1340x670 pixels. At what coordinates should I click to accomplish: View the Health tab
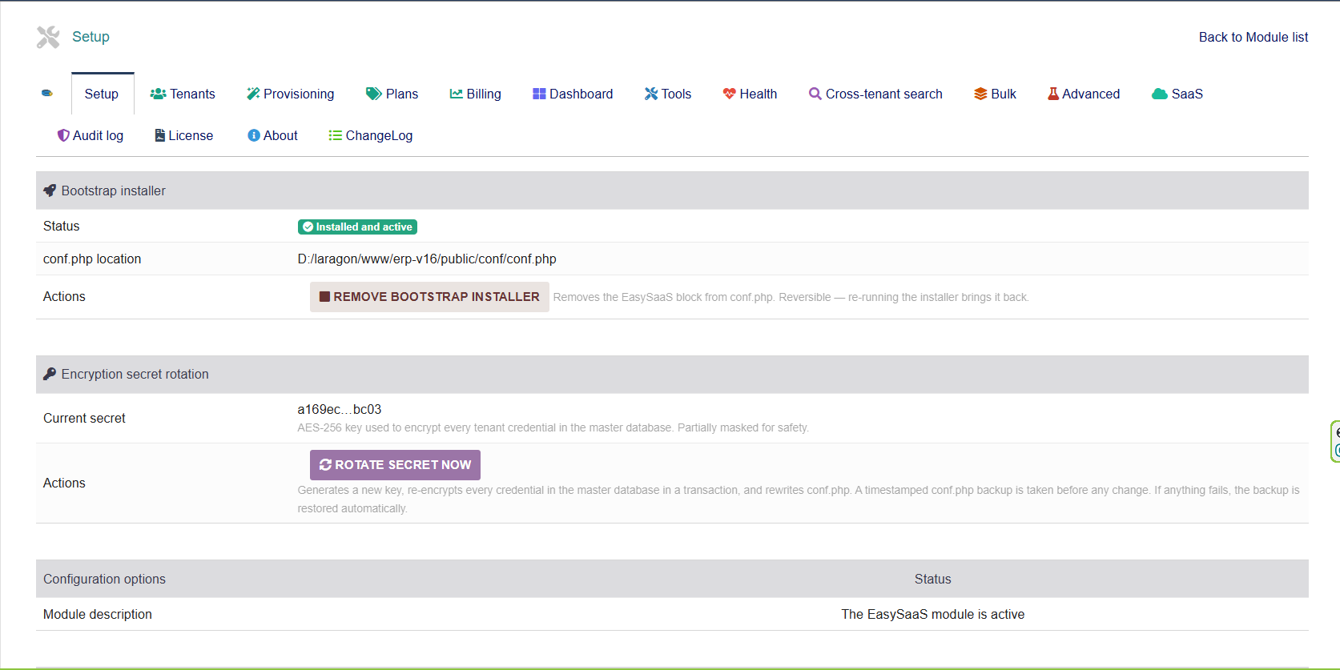click(750, 94)
